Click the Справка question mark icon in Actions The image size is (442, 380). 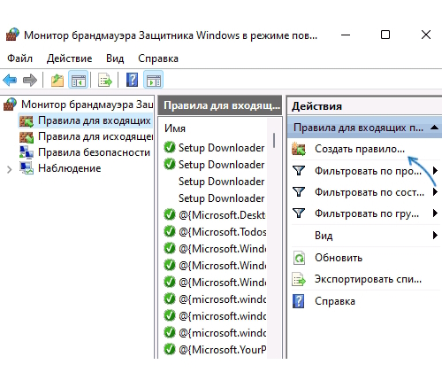pos(299,301)
